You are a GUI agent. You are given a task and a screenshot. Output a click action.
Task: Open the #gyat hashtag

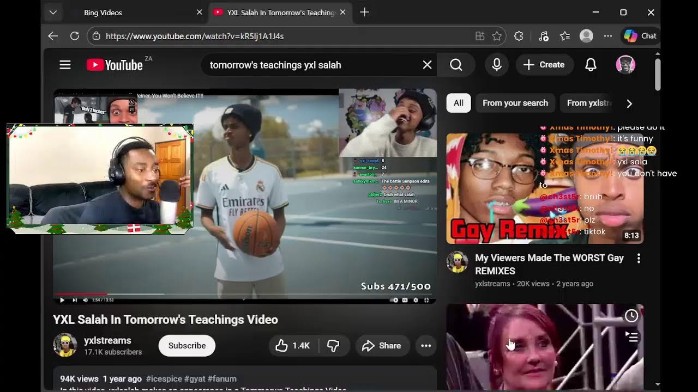194,379
